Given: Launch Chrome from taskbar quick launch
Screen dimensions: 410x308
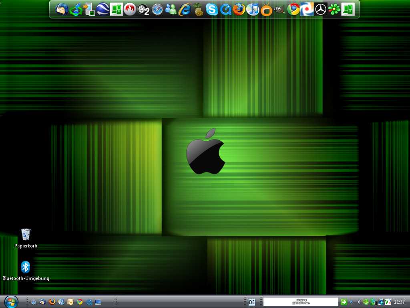Looking at the screenshot, I should tap(80, 302).
